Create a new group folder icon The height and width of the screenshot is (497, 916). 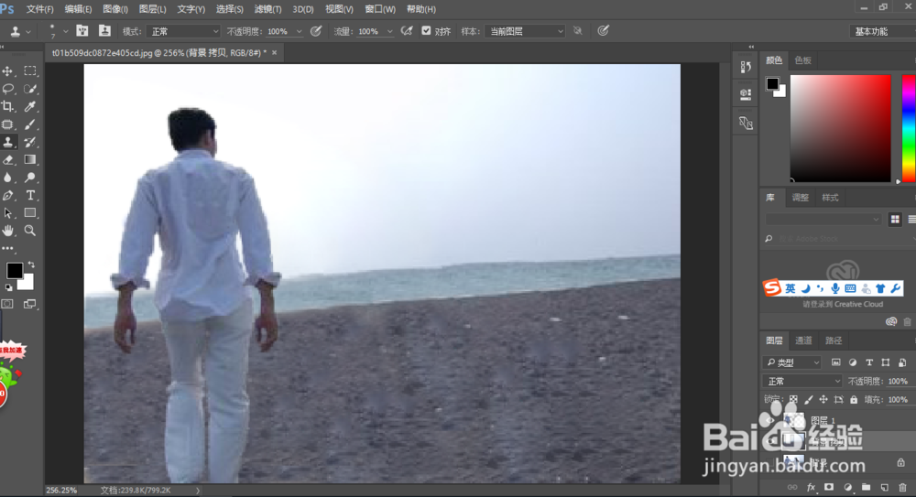[866, 487]
